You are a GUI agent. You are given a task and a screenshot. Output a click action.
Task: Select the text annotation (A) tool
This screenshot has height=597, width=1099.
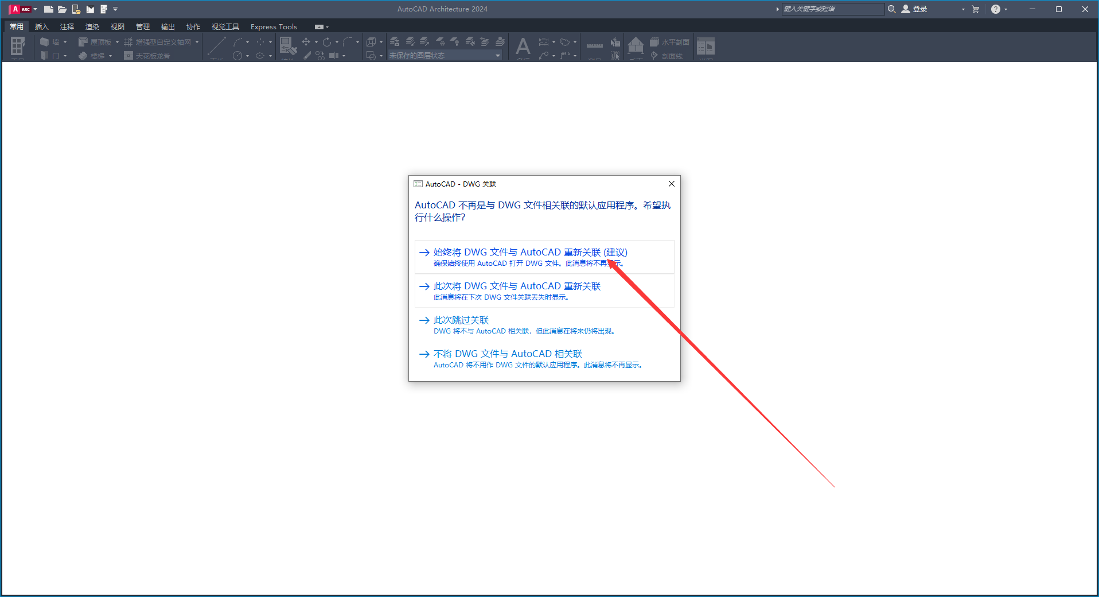pyautogui.click(x=523, y=46)
